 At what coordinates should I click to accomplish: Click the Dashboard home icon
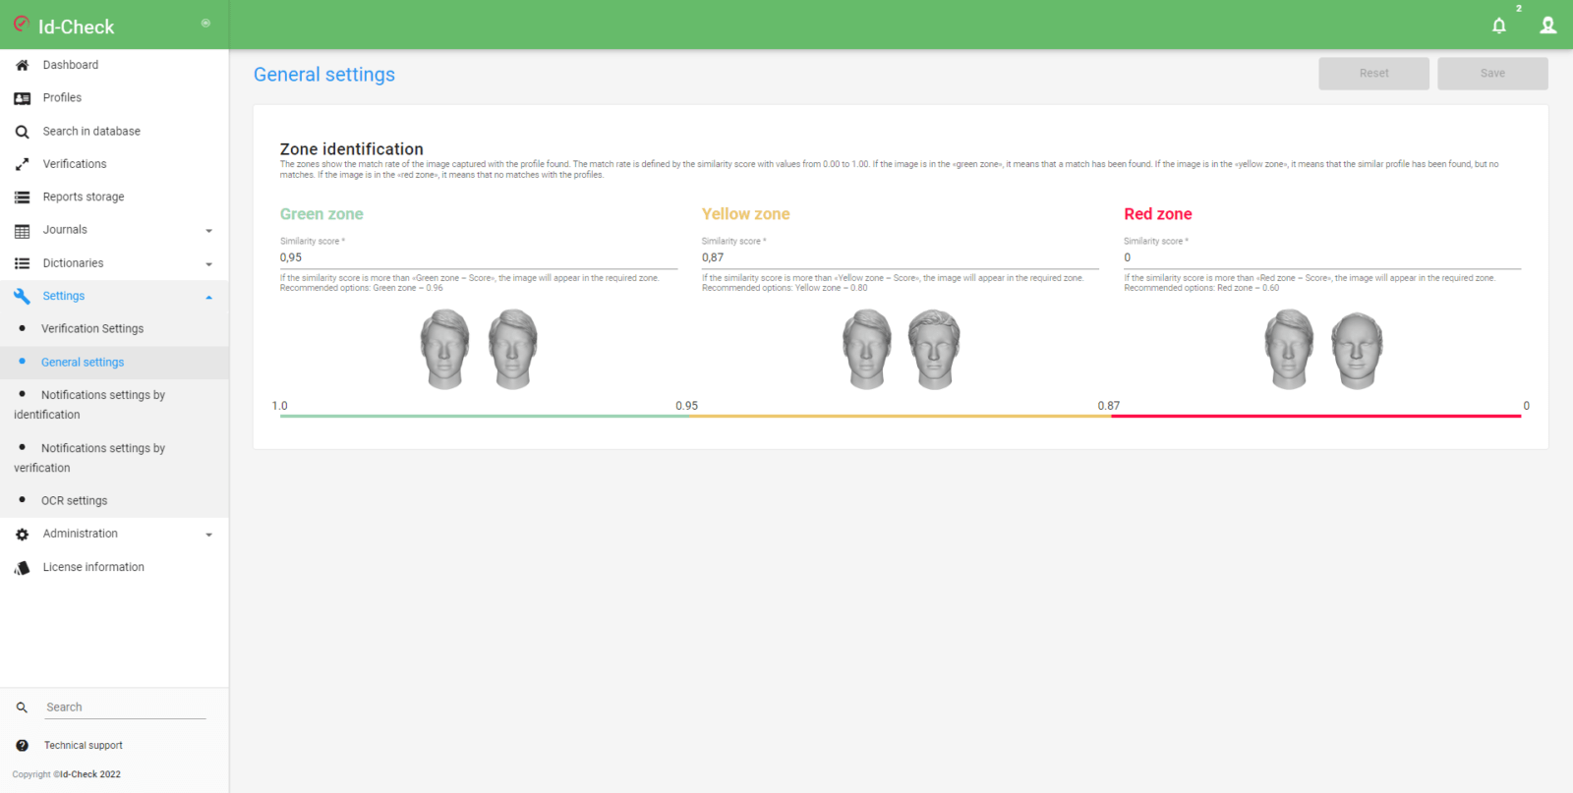(22, 65)
